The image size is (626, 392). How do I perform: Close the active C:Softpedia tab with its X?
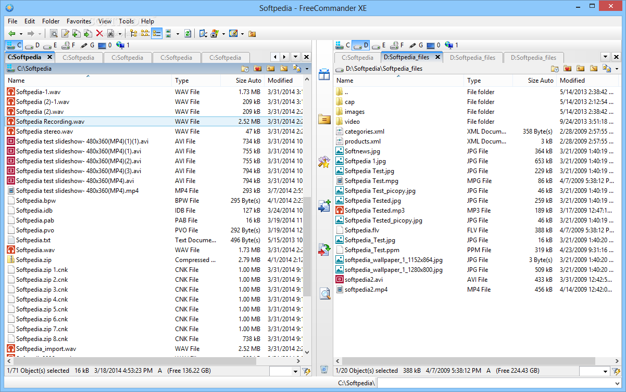(x=49, y=57)
